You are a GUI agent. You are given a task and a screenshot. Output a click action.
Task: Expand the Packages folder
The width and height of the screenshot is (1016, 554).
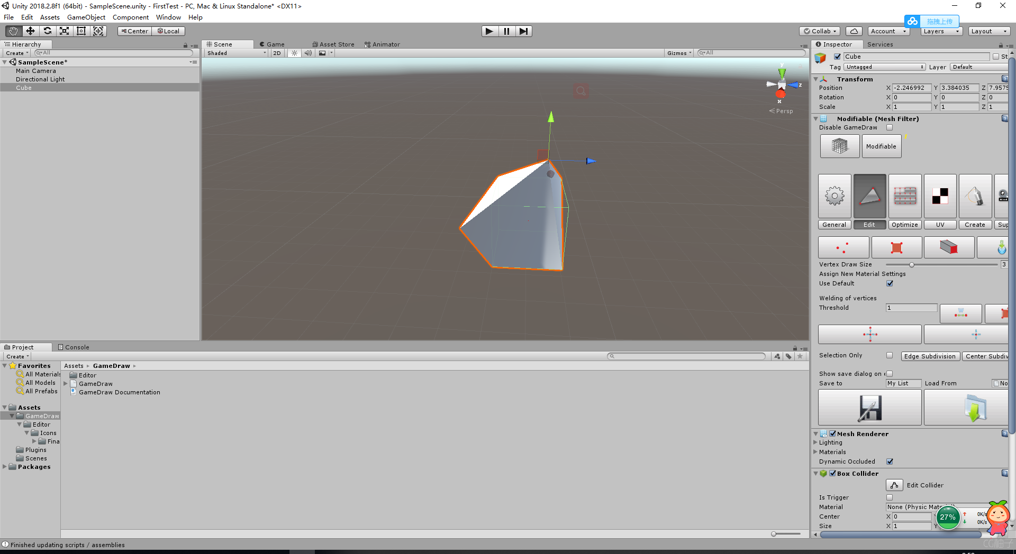coord(5,467)
